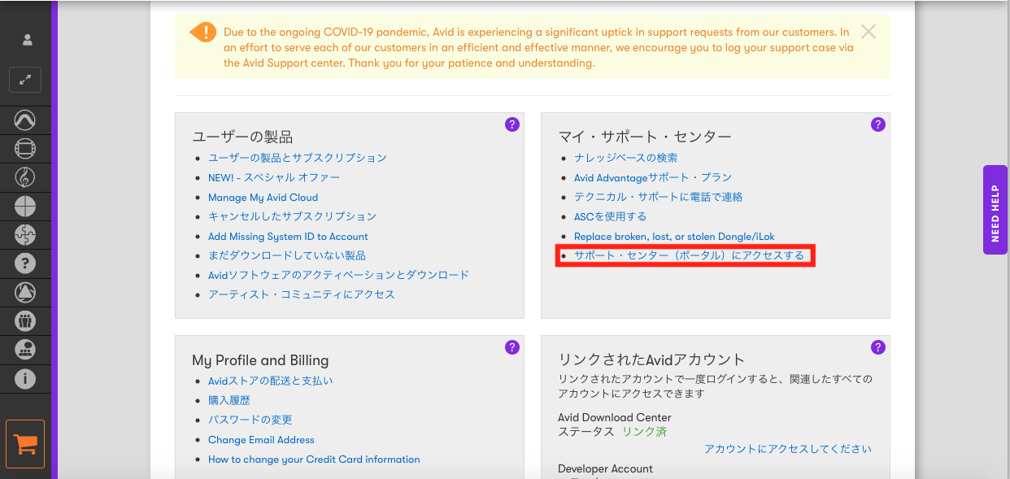Select the film strip video icon
The image size is (1010, 479).
click(x=25, y=149)
